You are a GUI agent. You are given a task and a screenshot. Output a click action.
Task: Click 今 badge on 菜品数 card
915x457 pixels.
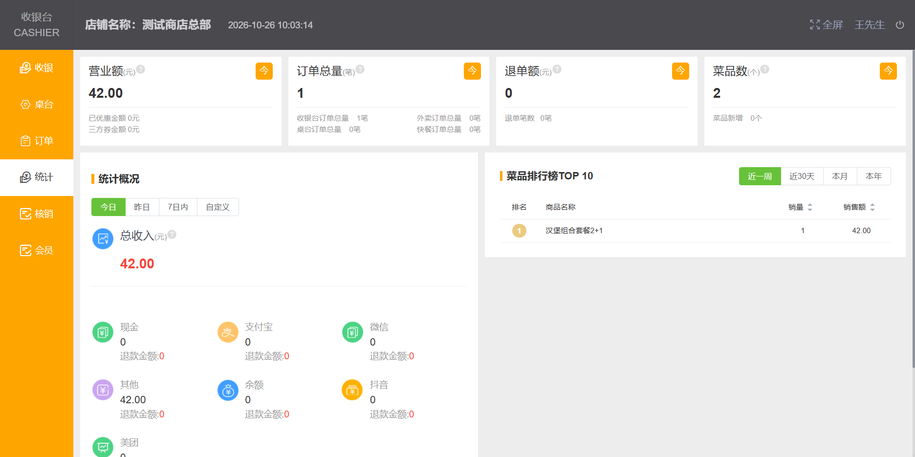[x=888, y=71]
